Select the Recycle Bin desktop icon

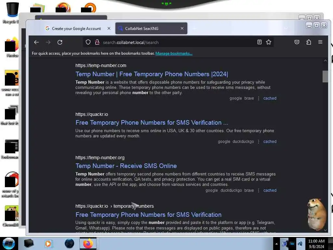[x=12, y=12]
